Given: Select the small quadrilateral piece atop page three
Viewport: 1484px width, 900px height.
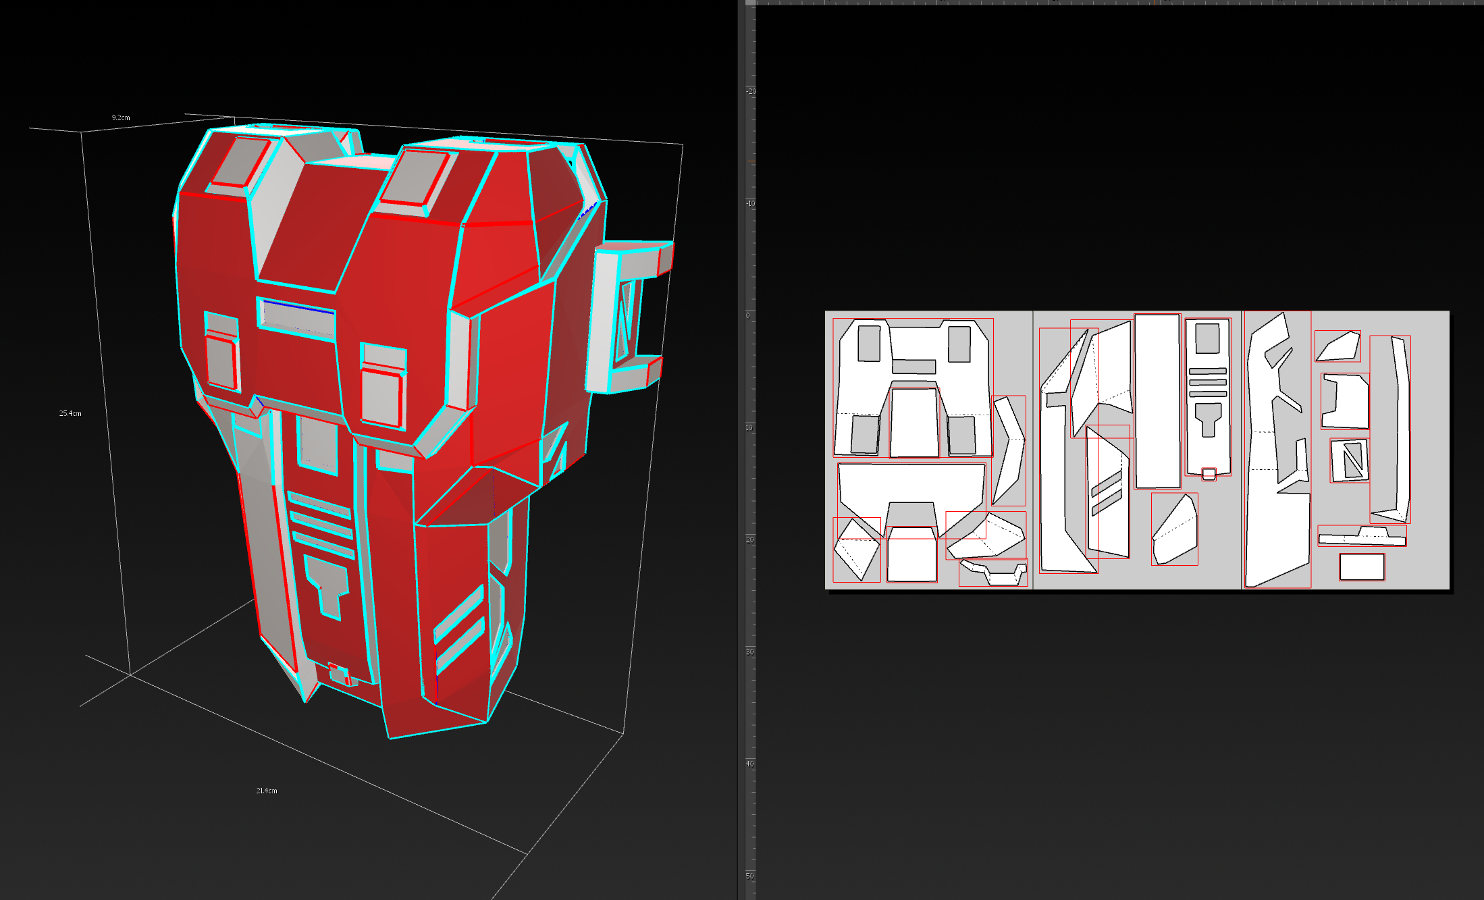Looking at the screenshot, I should point(1337,346).
